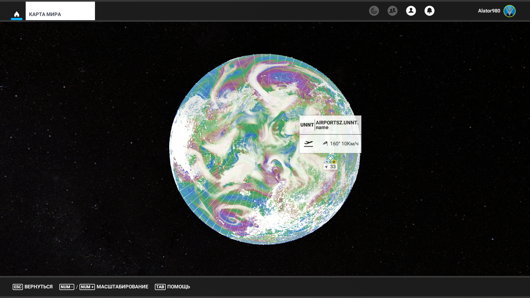Screen dimensions: 530x298
Task: Open the Alator980 avatar picture
Action: [x=510, y=11]
